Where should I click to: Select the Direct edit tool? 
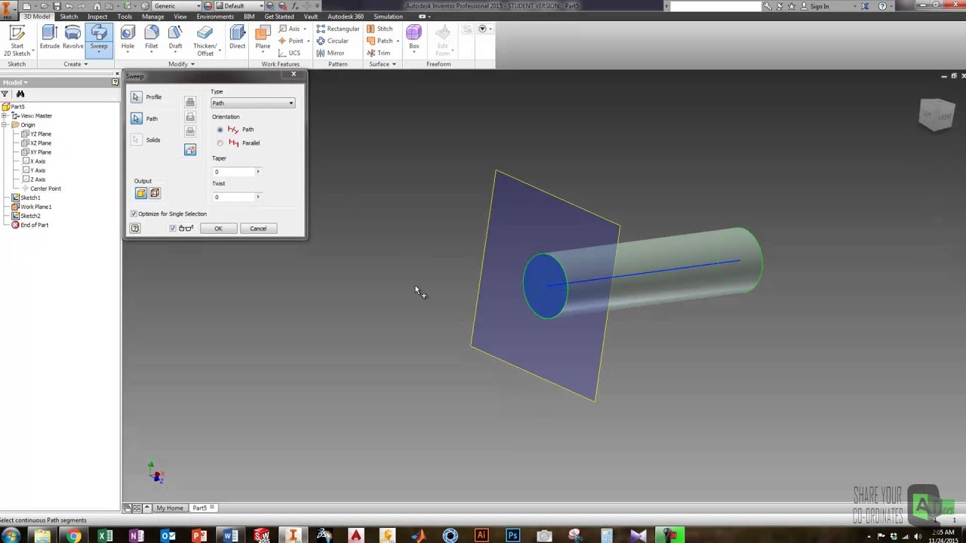click(238, 38)
